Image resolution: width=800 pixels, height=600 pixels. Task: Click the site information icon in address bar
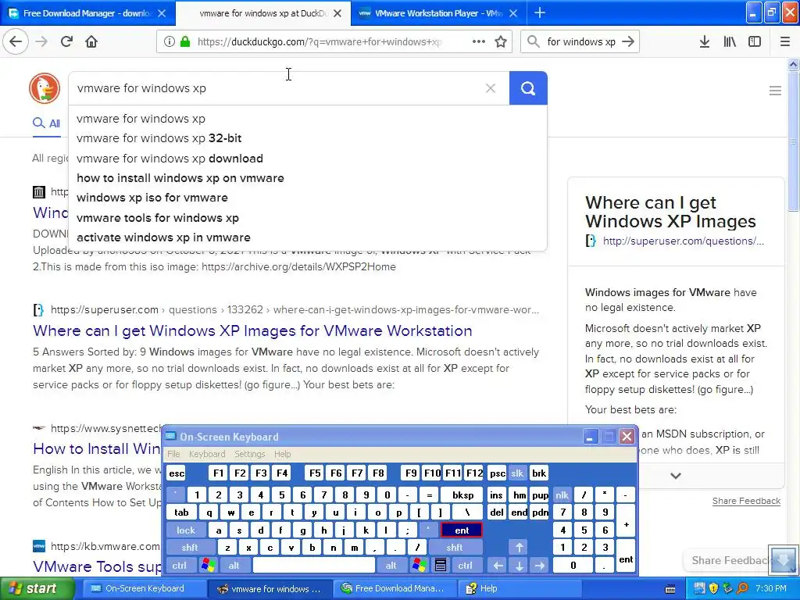(169, 42)
